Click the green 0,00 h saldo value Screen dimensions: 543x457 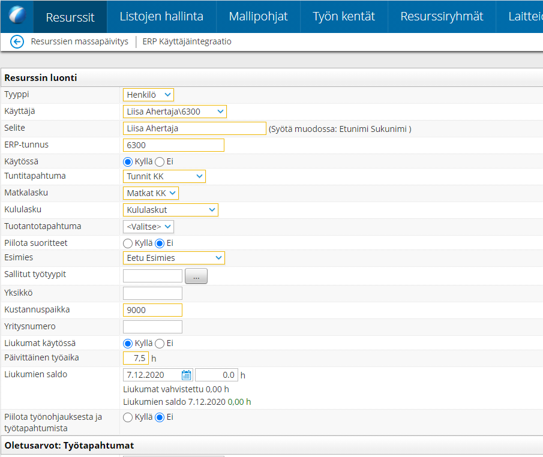(x=239, y=402)
